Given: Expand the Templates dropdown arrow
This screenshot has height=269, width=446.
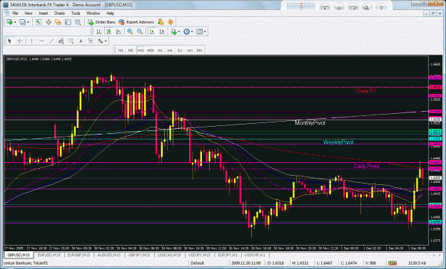Looking at the screenshot, I should click(x=205, y=32).
